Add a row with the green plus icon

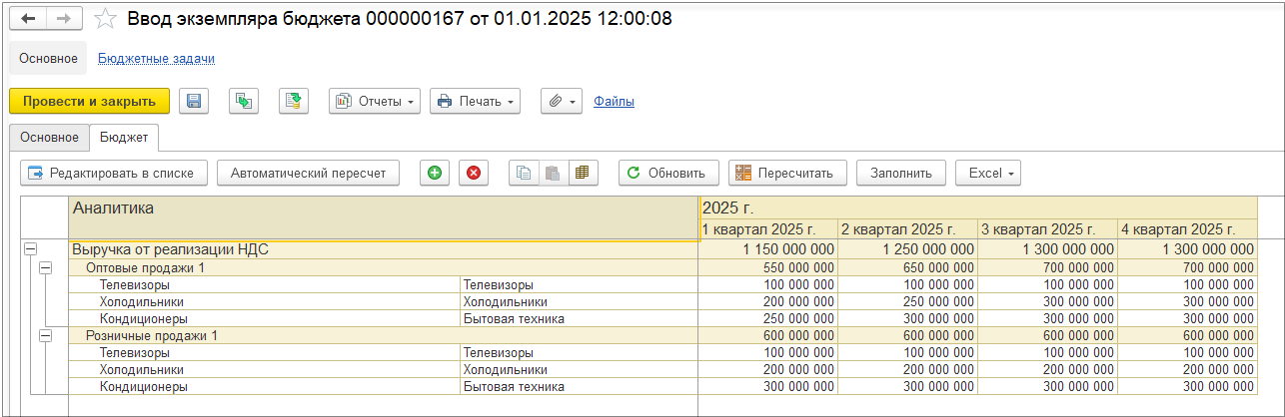434,173
